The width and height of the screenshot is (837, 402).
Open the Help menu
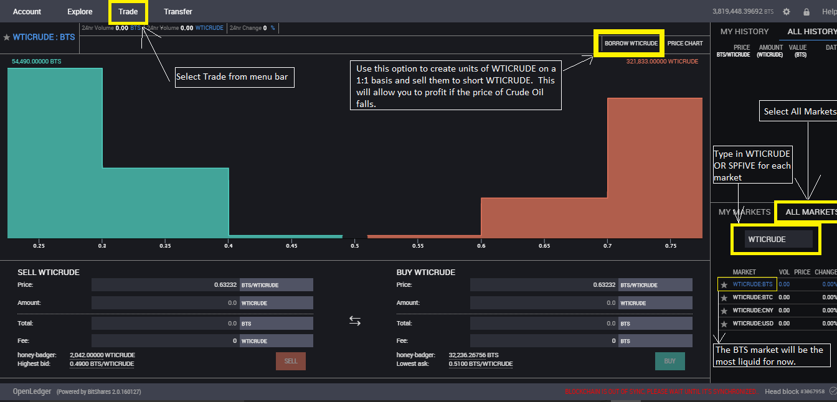point(829,11)
